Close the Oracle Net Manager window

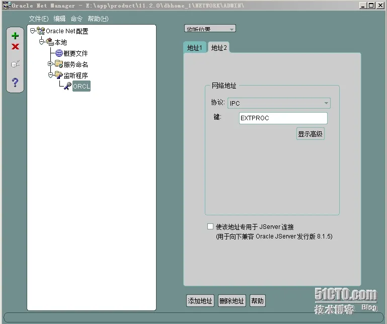380,6
